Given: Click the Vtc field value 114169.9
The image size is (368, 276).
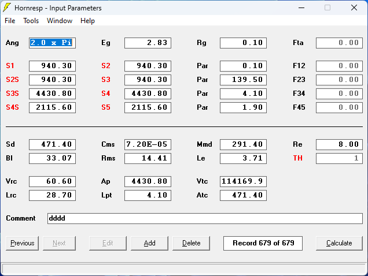Looking at the screenshot, I should 243,181.
